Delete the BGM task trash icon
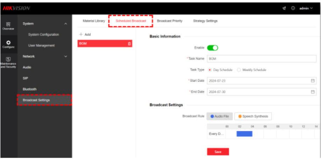Screen dimensions: 321x165 pyautogui.click(x=129, y=44)
